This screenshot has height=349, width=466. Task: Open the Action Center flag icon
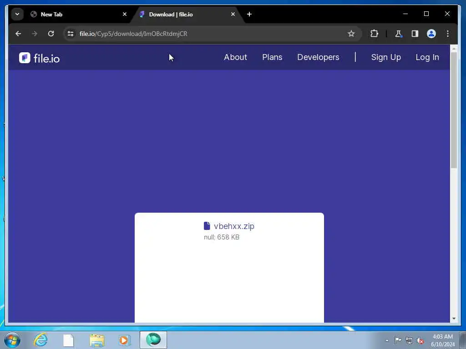click(398, 340)
